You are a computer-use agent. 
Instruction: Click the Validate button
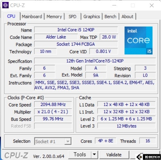point(114,155)
